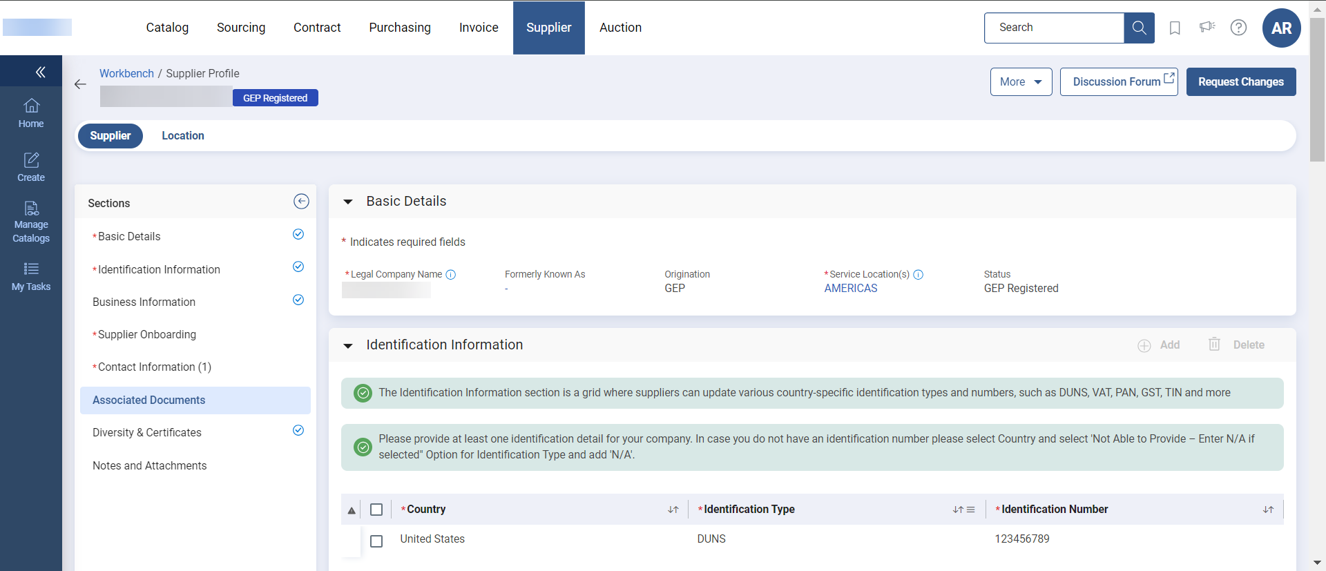This screenshot has width=1326, height=571.
Task: Open My Tasks in sidebar
Action: point(31,277)
